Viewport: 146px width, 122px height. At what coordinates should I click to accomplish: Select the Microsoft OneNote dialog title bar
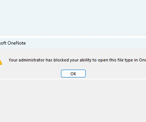[x=73, y=43]
